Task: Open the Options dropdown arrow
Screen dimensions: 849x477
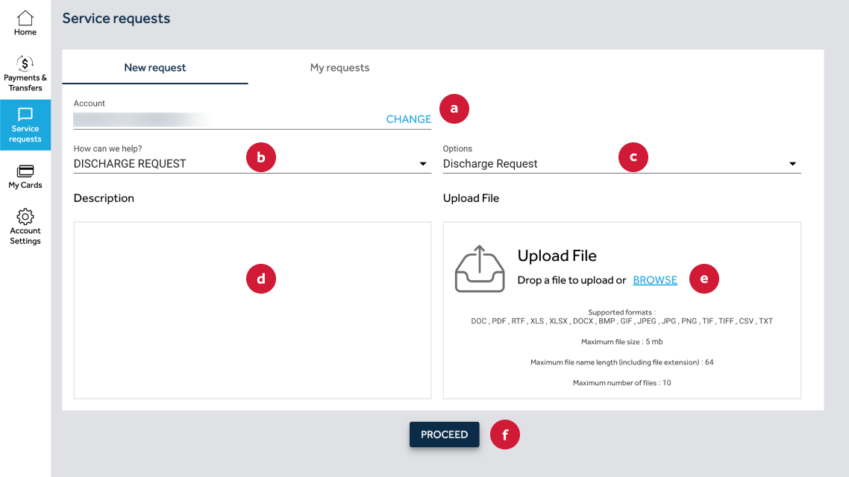Action: tap(792, 164)
